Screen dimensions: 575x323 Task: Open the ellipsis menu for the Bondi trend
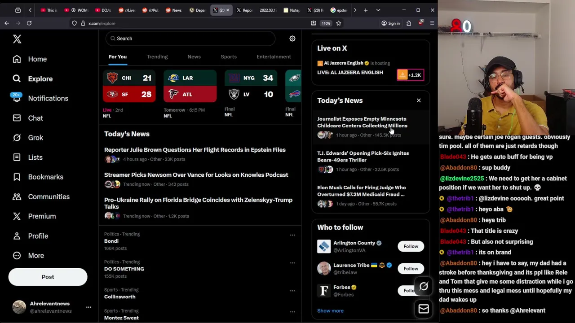pyautogui.click(x=292, y=235)
